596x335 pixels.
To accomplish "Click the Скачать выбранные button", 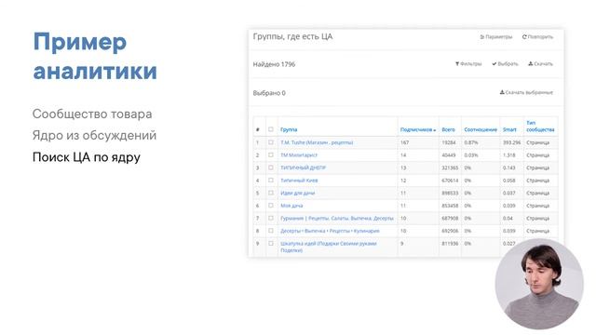I will pos(526,92).
